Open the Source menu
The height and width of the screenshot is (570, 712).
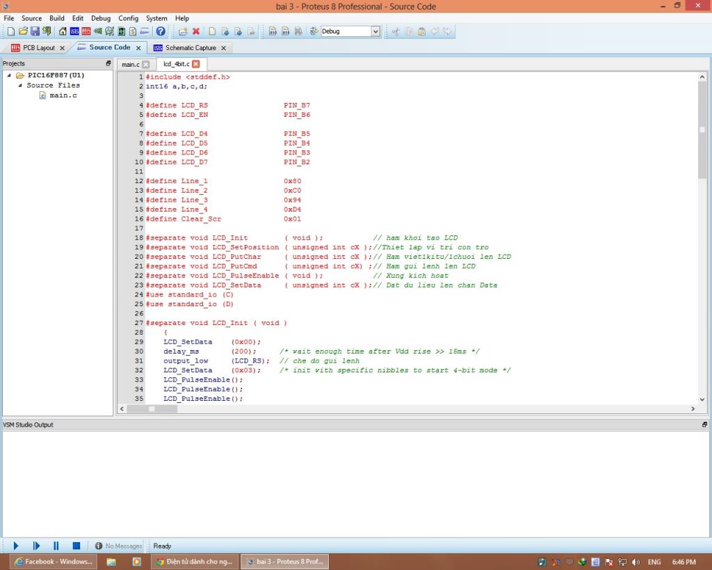click(31, 18)
